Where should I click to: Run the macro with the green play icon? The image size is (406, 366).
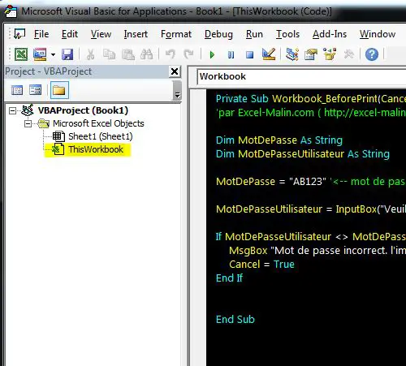pyautogui.click(x=212, y=55)
